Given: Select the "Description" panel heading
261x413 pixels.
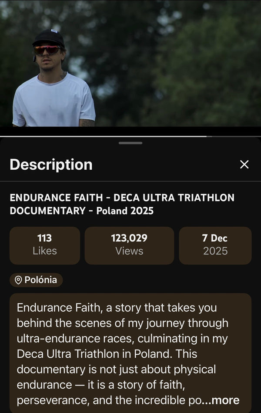Looking at the screenshot, I should (51, 165).
